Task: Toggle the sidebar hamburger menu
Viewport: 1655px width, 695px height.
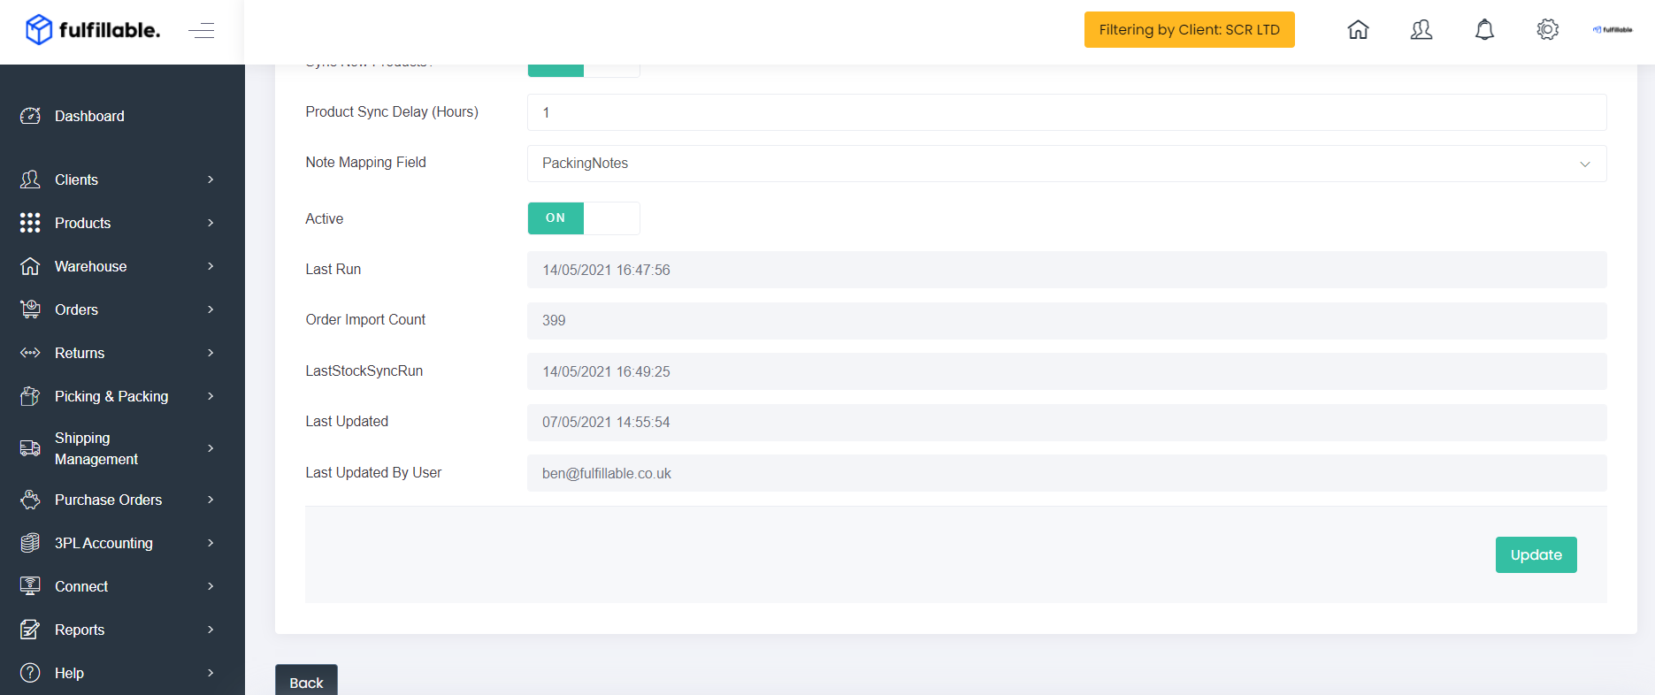Action: [201, 31]
